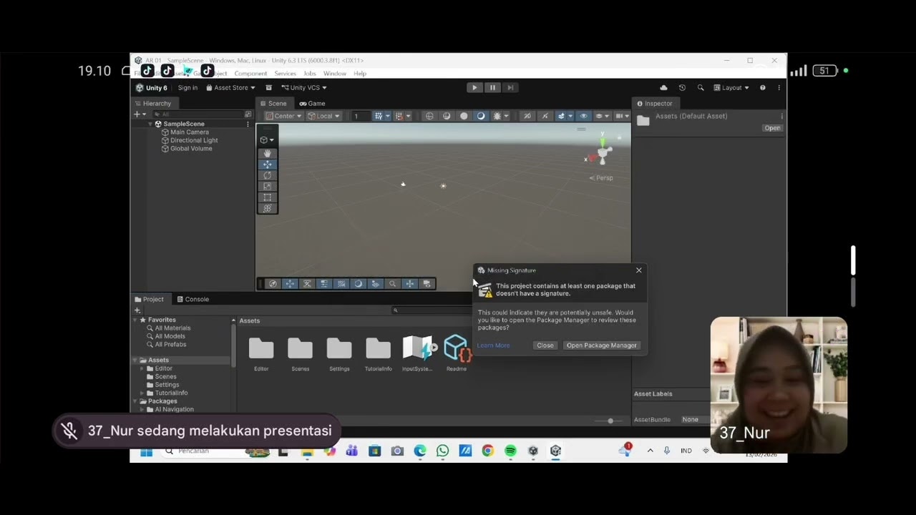The image size is (916, 515).
Task: Click the Project search field
Action: [x=432, y=310]
